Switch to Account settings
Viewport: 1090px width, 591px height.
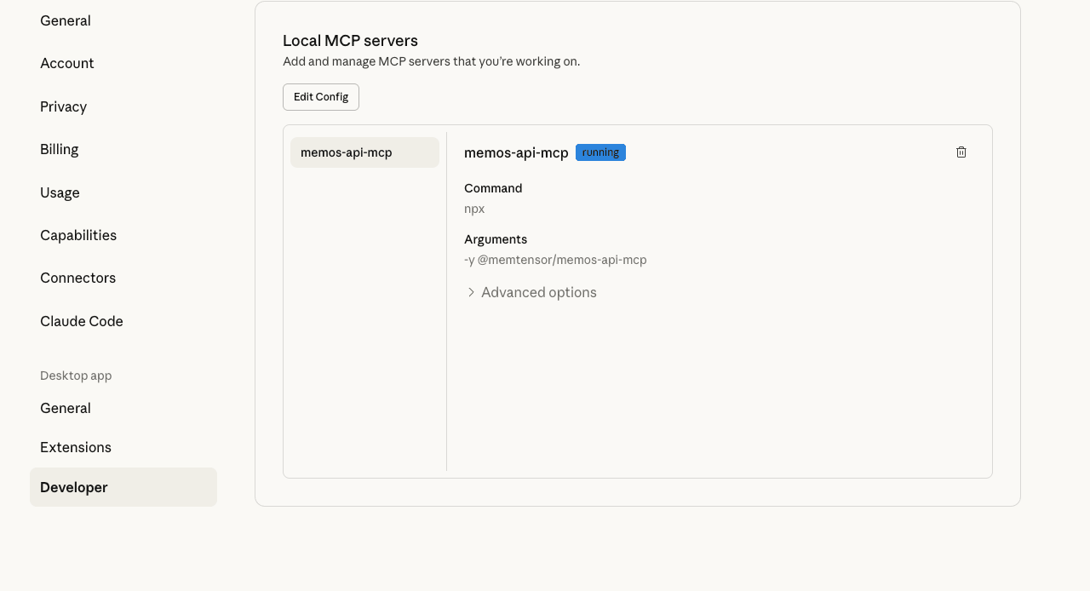[x=66, y=63]
